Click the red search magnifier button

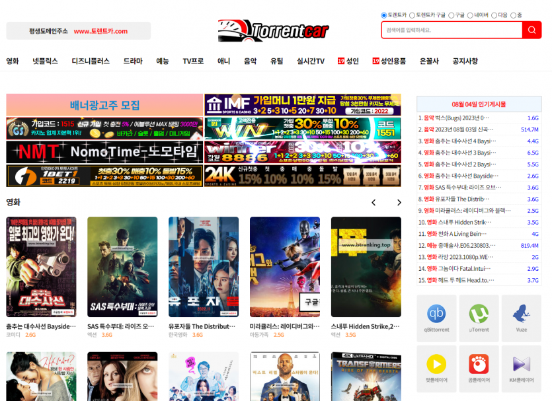click(x=532, y=30)
